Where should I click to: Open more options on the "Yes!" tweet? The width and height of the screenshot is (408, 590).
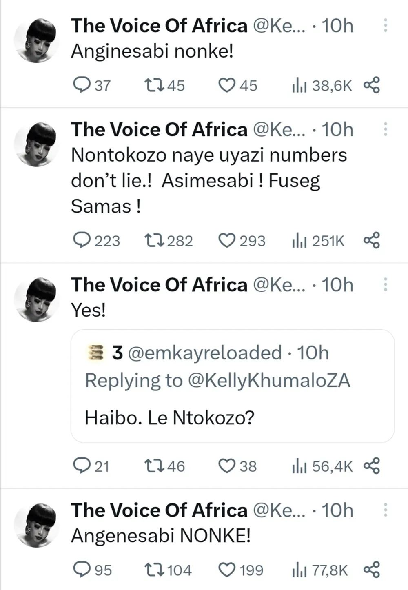pos(385,284)
